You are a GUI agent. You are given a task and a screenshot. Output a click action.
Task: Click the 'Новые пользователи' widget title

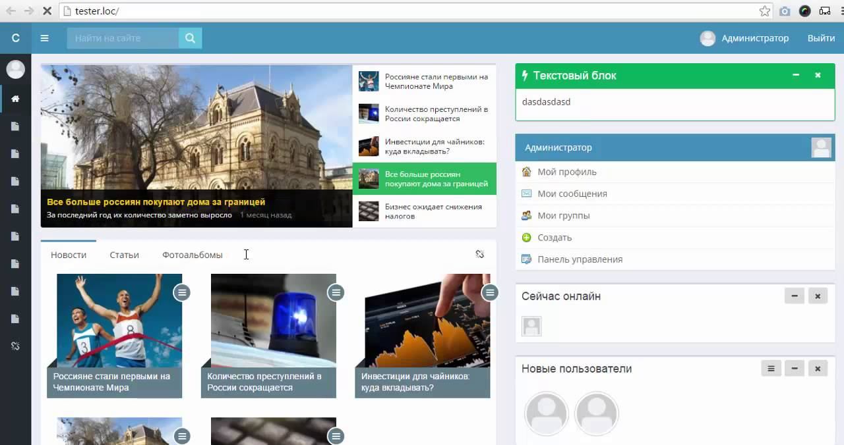tap(577, 369)
